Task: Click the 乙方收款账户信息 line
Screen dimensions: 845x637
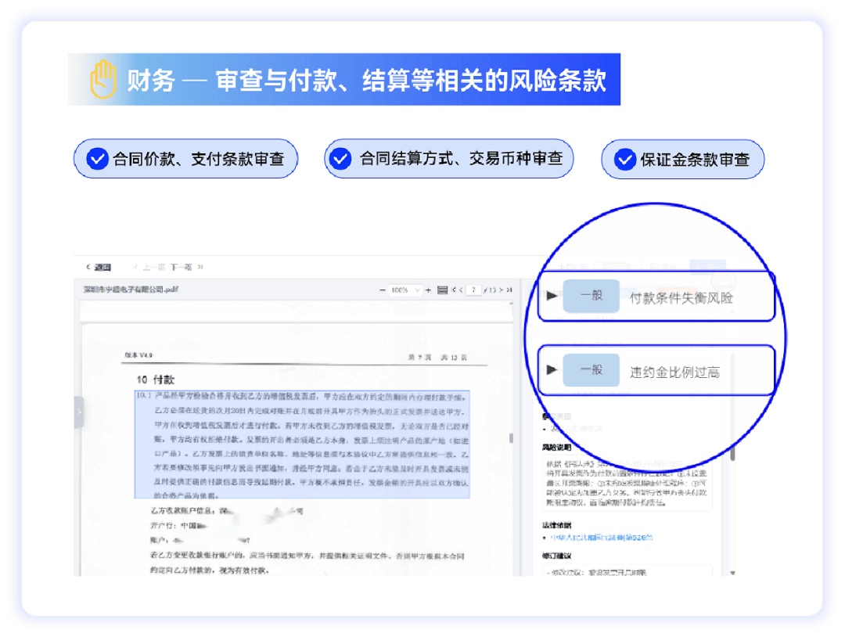Action: point(226,510)
